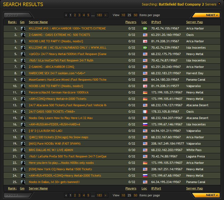The image size is (224, 200).
Task: Click the top NEXT button
Action: [x=206, y=15]
